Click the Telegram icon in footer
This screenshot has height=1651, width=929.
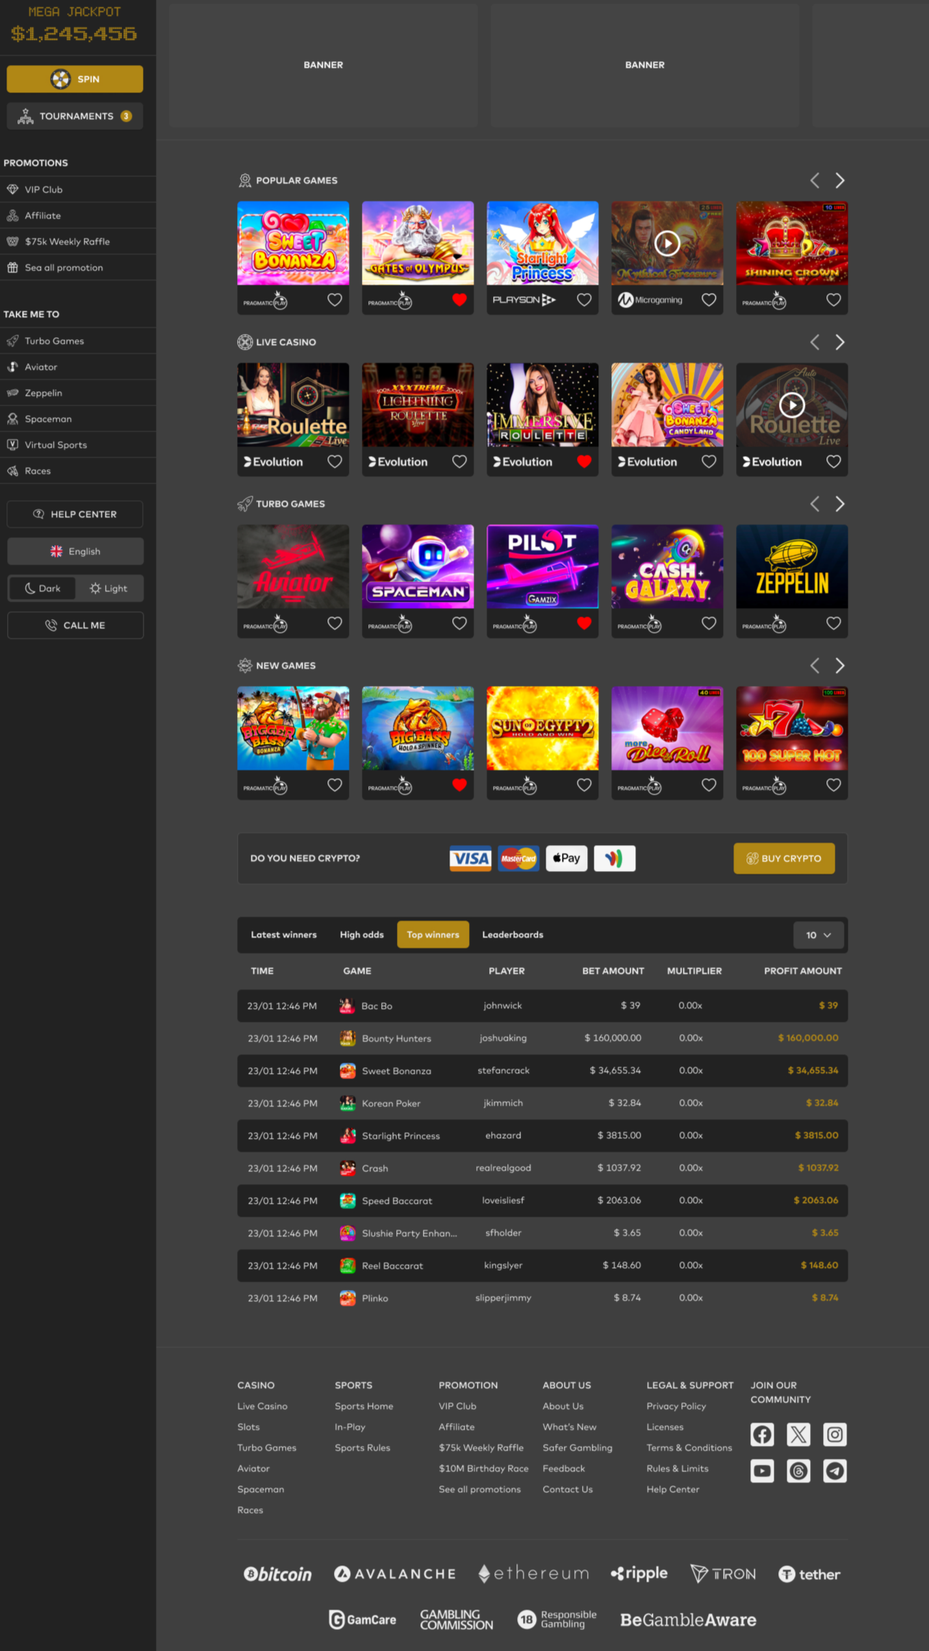[835, 1470]
